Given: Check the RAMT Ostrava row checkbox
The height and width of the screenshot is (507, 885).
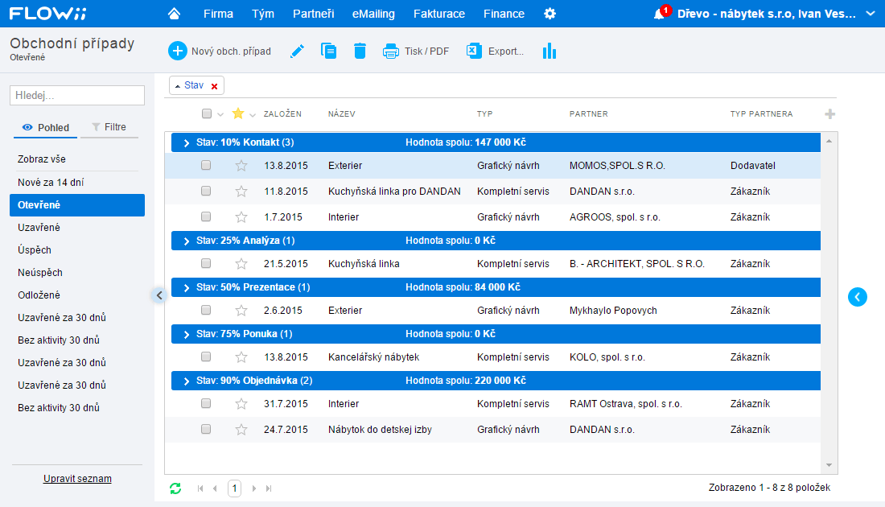Looking at the screenshot, I should coord(206,403).
